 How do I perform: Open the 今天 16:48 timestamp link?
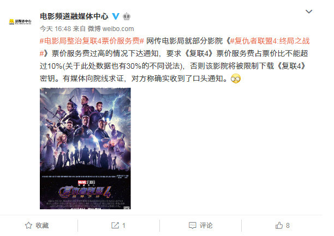[x=55, y=29]
